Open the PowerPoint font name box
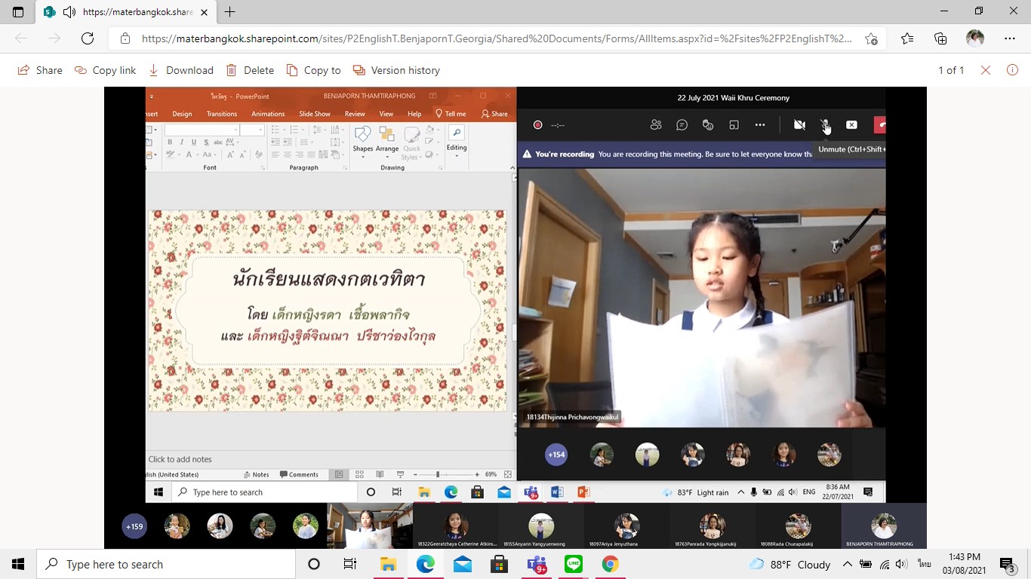This screenshot has width=1031, height=579. click(x=202, y=130)
